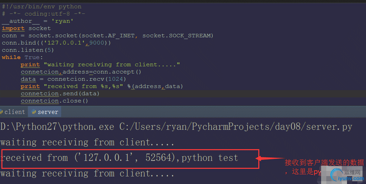Viewport: 366px width, 184px height.
Task: Select the server run tab
Action: click(x=48, y=112)
